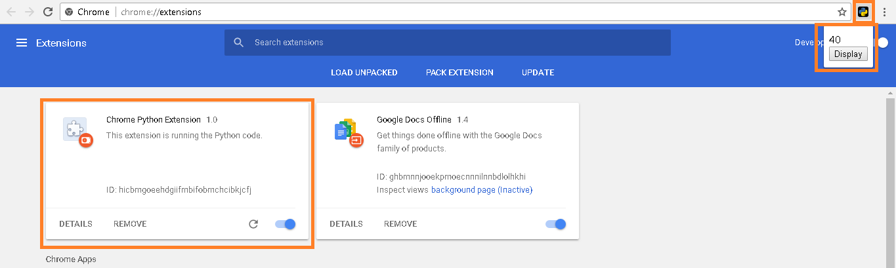The image size is (896, 268).
Task: Reload the Chrome Python Extension
Action: [x=253, y=224]
